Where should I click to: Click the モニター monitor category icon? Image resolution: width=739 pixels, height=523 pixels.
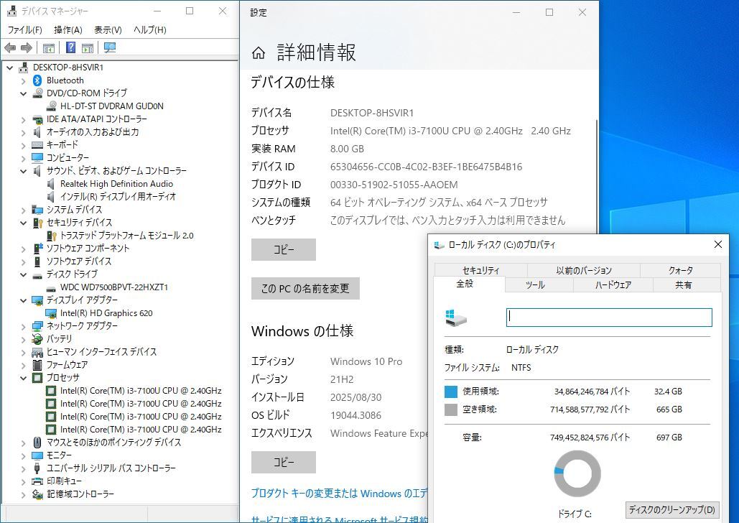pyautogui.click(x=37, y=455)
